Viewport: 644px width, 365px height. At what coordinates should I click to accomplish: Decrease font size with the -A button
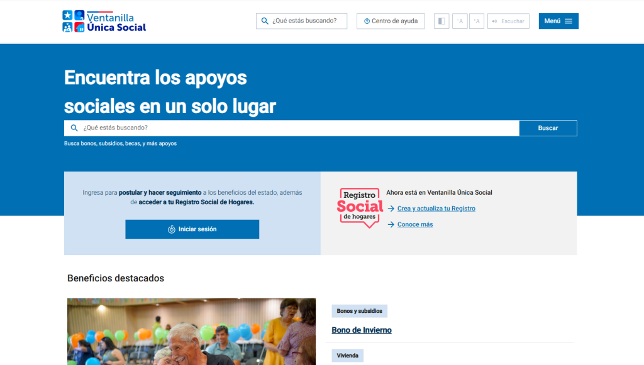coord(460,21)
